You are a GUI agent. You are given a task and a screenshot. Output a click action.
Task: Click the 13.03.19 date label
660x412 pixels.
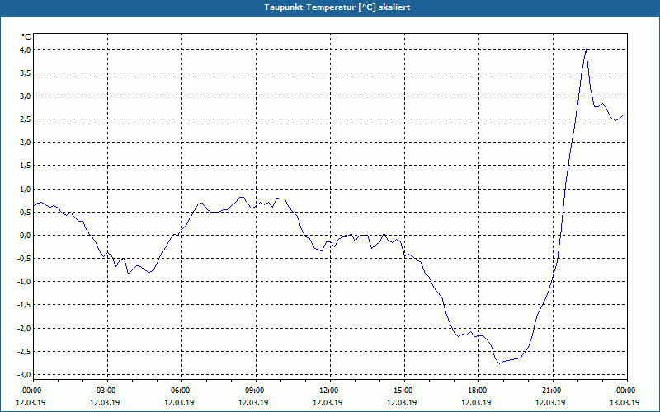point(625,403)
